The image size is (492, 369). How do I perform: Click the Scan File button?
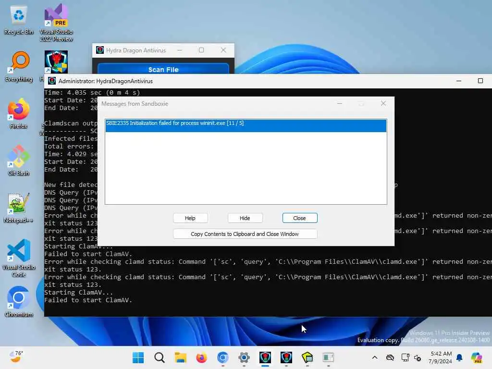(x=163, y=69)
